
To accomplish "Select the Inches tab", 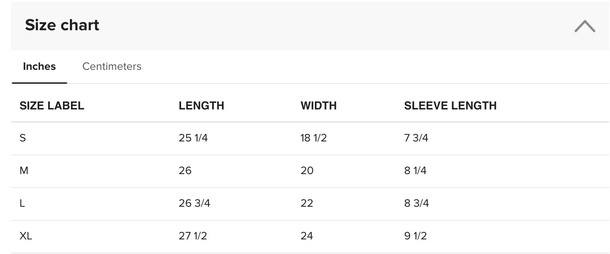I will [39, 66].
